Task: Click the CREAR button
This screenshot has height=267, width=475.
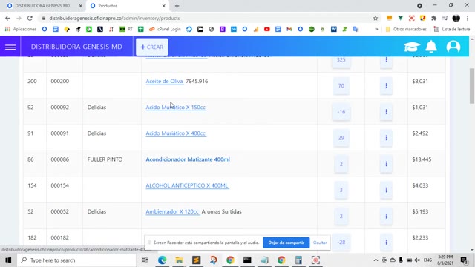Action: coord(151,47)
